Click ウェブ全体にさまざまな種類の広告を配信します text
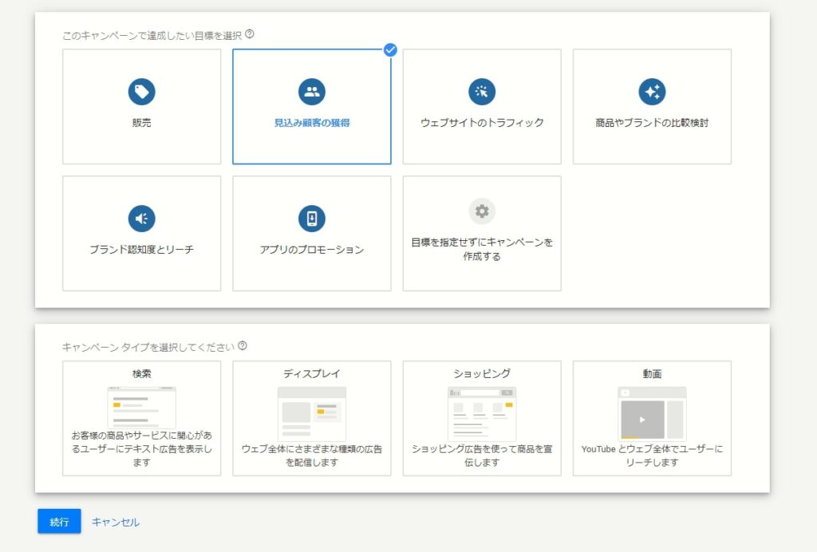Viewport: 817px width, 552px height. point(312,455)
